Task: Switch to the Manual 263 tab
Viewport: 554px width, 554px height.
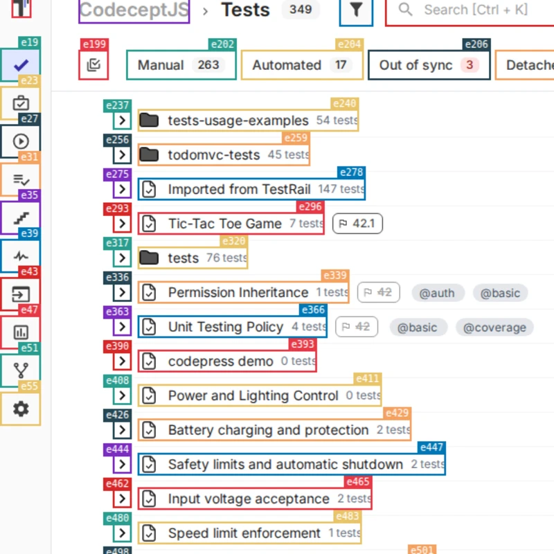Action: (181, 65)
